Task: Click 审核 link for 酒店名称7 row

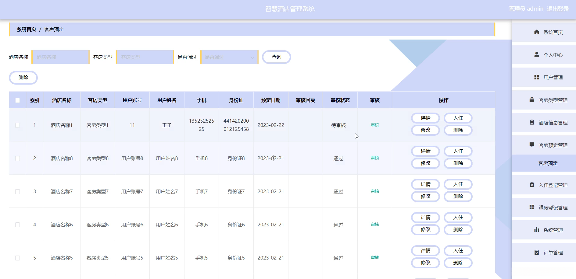Action: tap(375, 191)
